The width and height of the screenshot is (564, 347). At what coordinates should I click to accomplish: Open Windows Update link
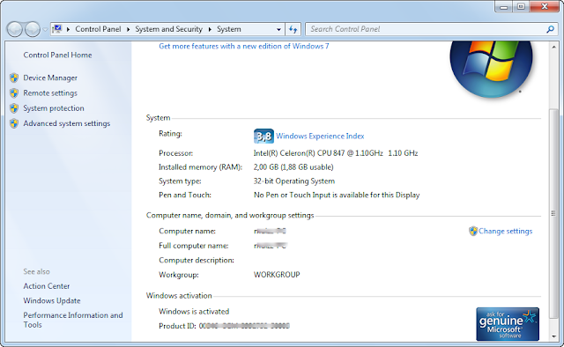coord(52,300)
